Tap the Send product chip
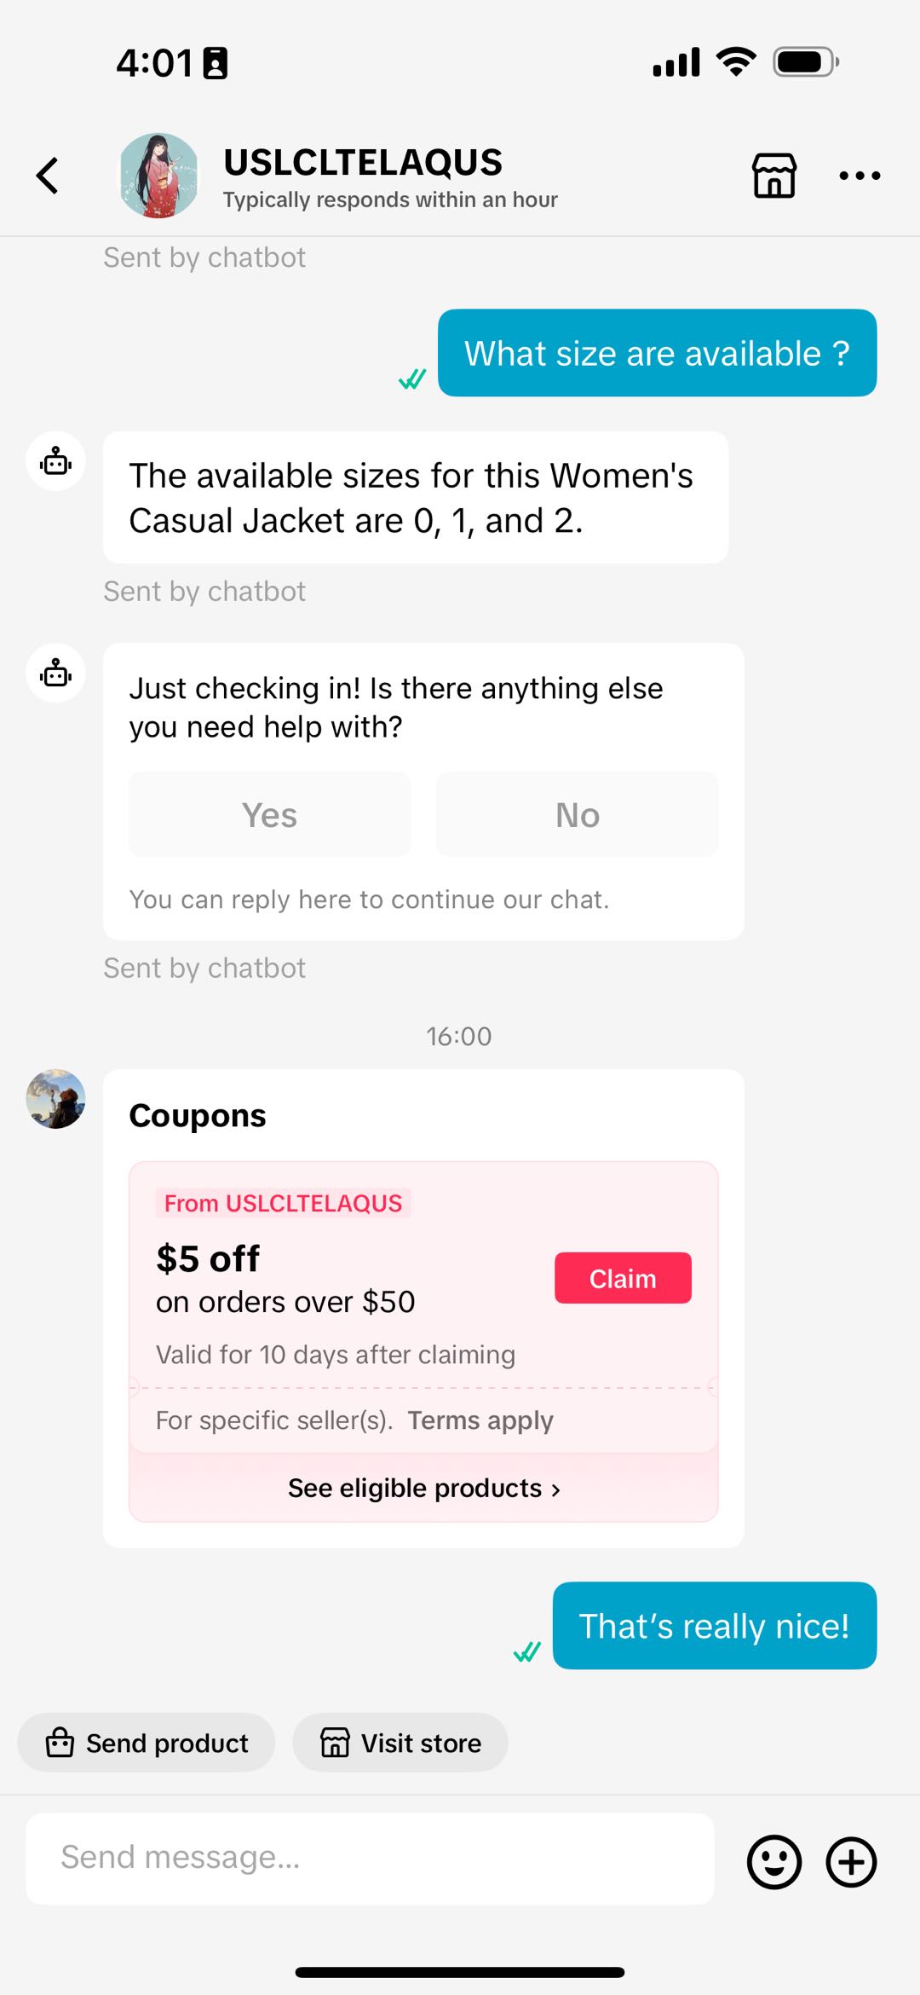Viewport: 920px width, 1995px height. [147, 1743]
